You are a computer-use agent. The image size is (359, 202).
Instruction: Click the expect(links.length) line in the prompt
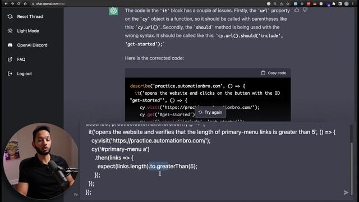click(x=147, y=166)
